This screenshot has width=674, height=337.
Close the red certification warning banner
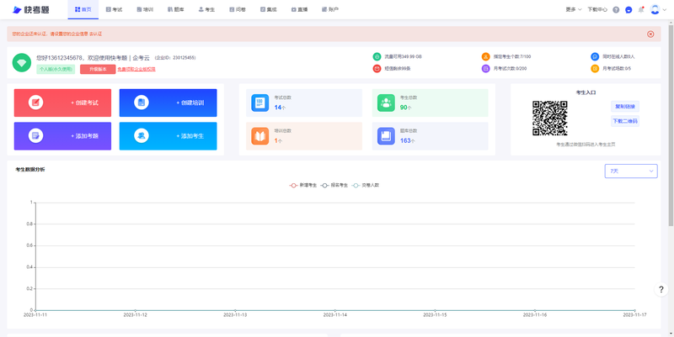[650, 34]
